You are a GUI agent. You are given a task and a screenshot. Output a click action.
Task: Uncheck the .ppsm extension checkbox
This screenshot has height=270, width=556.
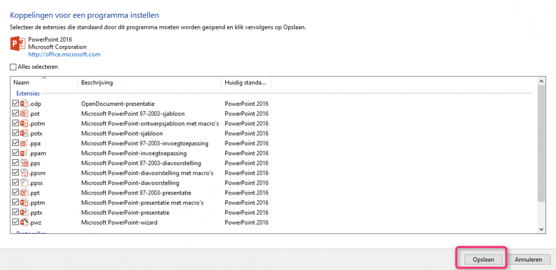click(15, 173)
